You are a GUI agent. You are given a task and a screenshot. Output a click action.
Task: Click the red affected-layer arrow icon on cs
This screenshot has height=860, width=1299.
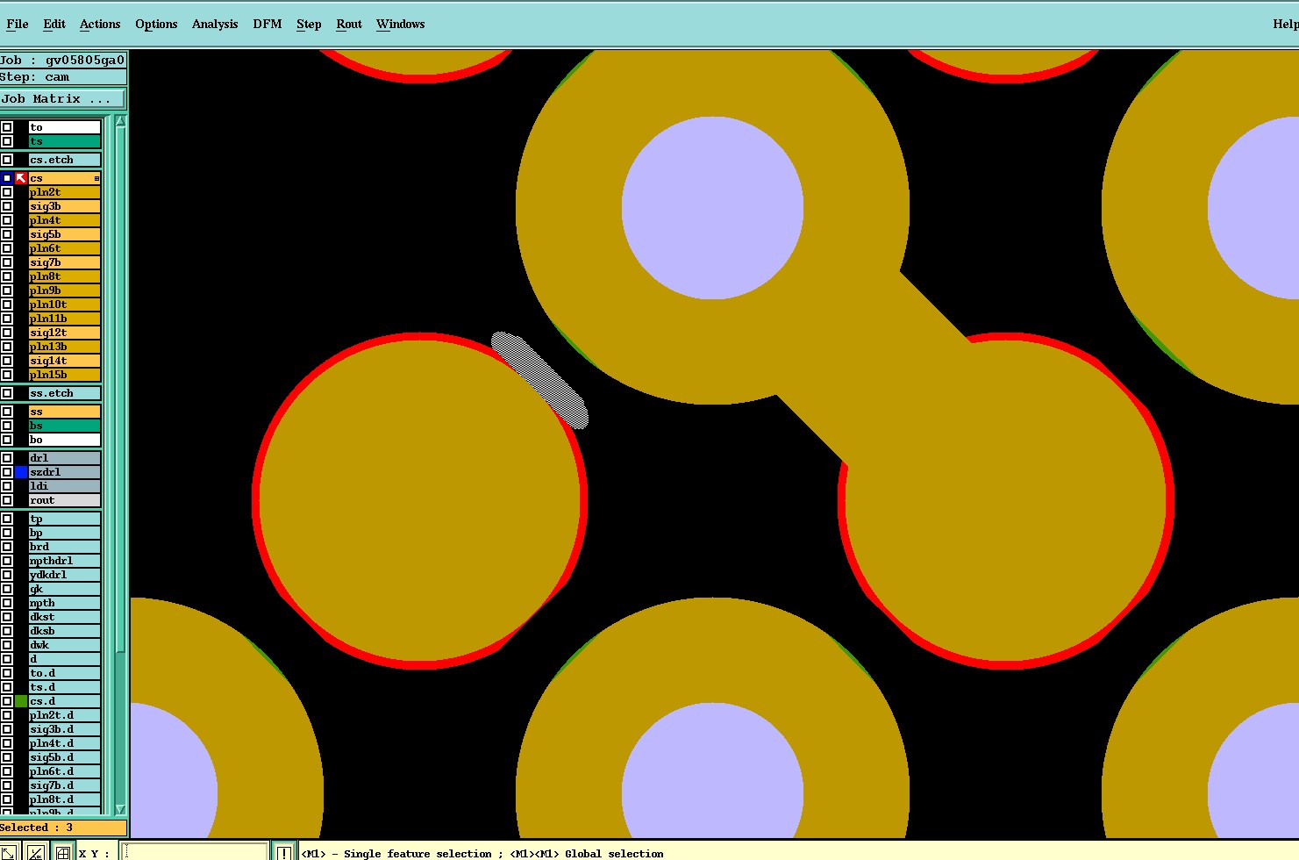click(21, 178)
